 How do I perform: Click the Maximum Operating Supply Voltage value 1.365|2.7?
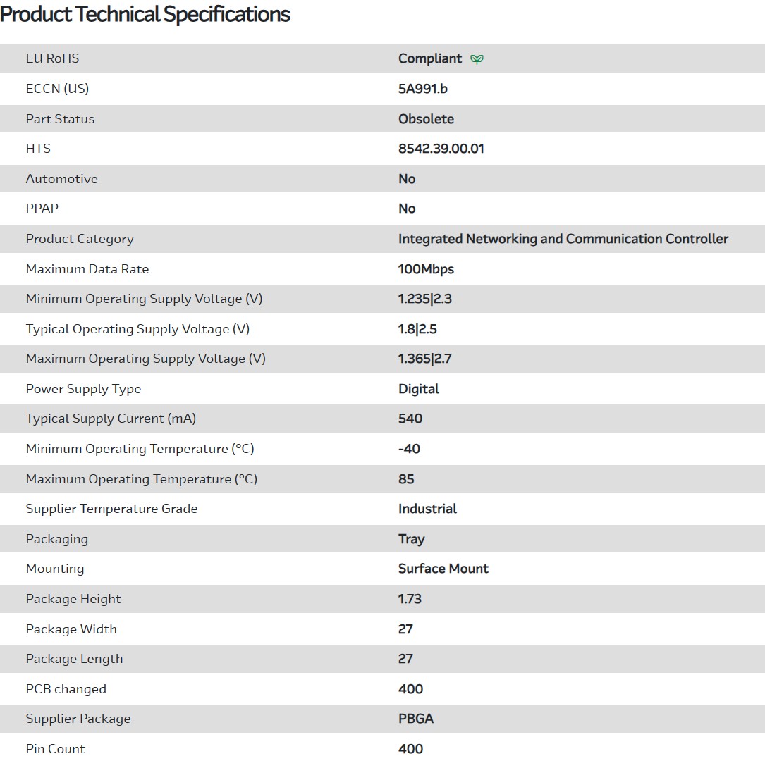pos(424,359)
